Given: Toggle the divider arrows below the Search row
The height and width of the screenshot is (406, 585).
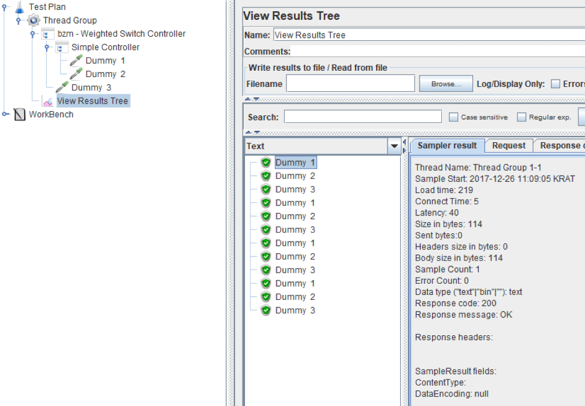Looking at the screenshot, I should pos(252,132).
